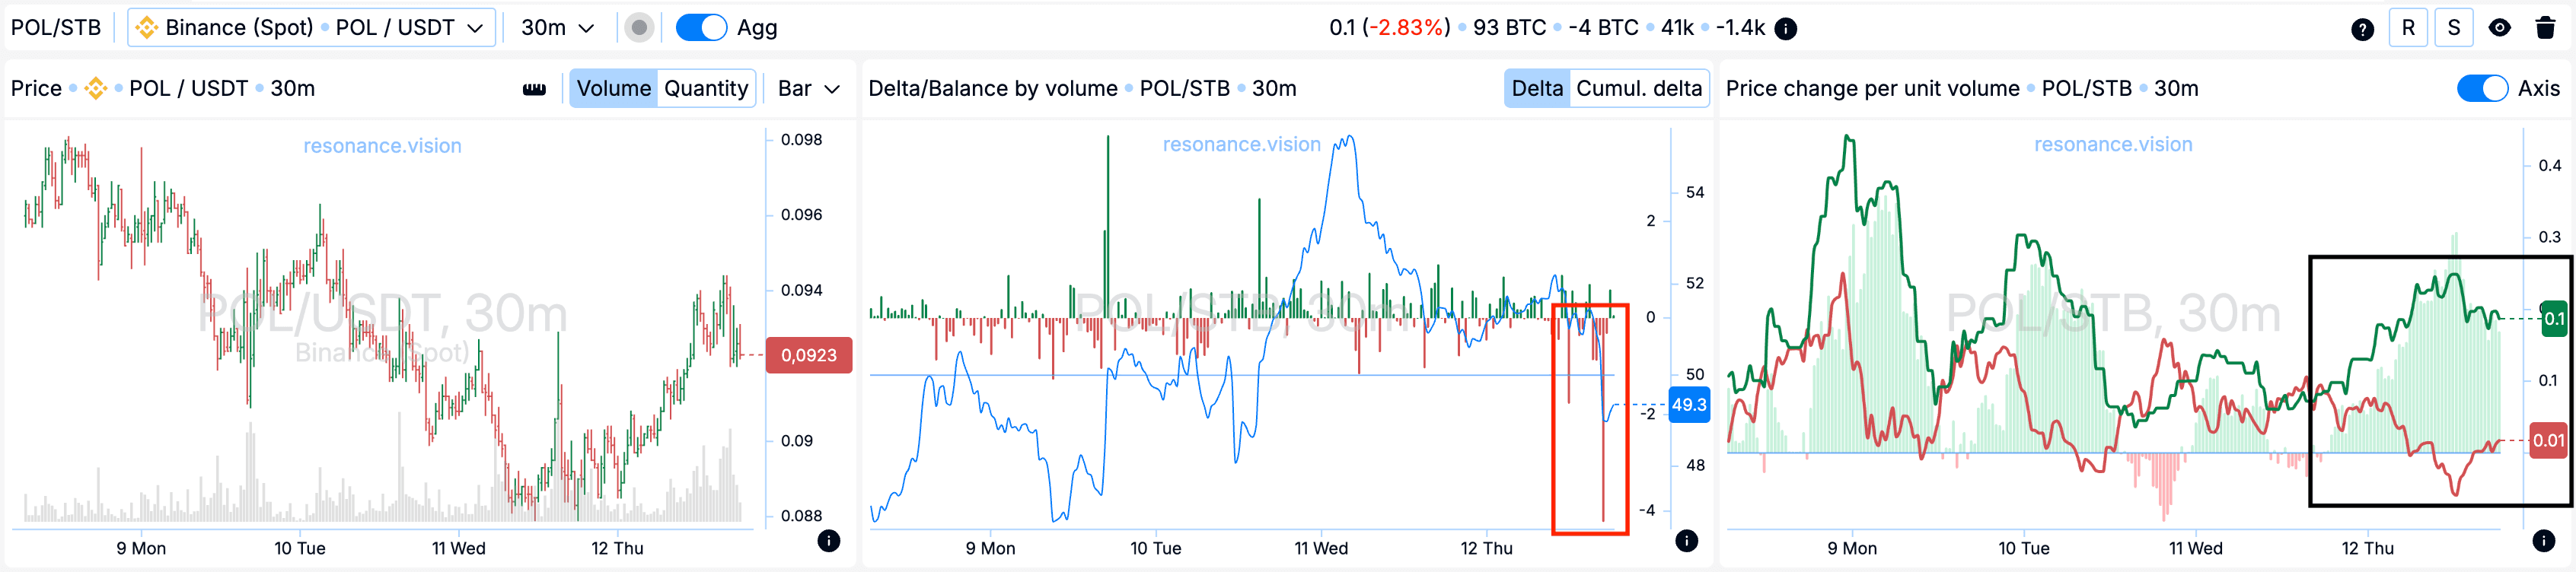The height and width of the screenshot is (572, 2576).
Task: Click the gray dot icon beside timeframe selector
Action: (638, 27)
